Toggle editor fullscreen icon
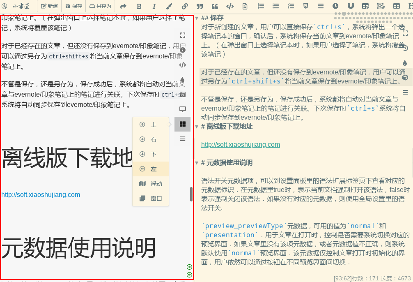 [x=405, y=33]
